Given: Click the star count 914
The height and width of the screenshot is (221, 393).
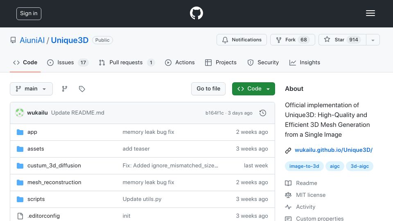Looking at the screenshot, I should 353,40.
